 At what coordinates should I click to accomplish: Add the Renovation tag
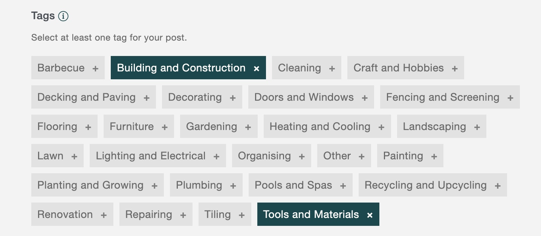click(72, 215)
